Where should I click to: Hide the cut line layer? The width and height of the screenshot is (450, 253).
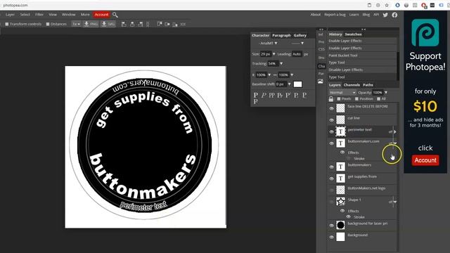coord(331,120)
